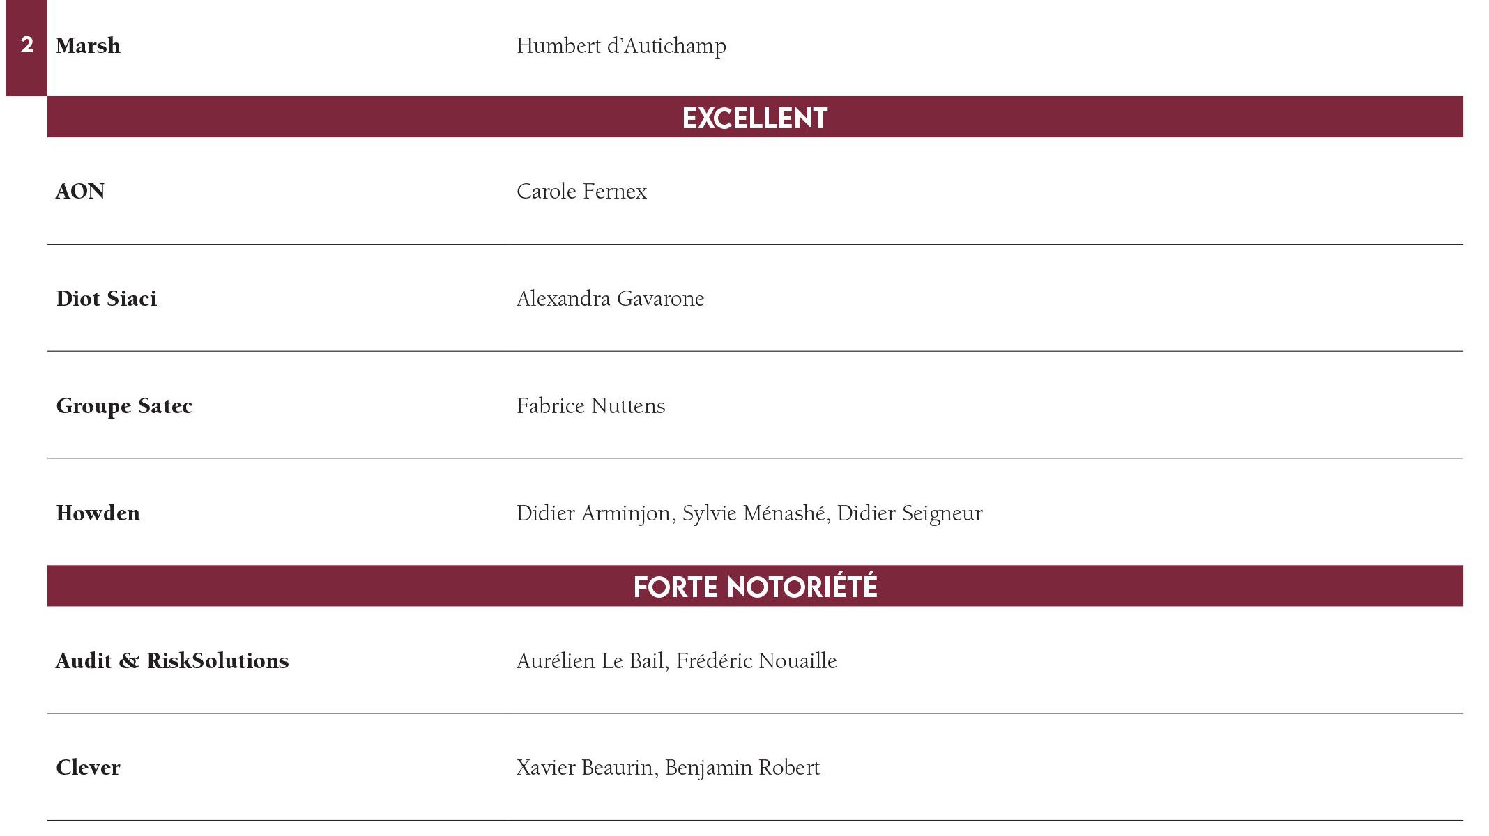
Task: Click the name Humbert d'Autichamp
Action: pos(621,46)
